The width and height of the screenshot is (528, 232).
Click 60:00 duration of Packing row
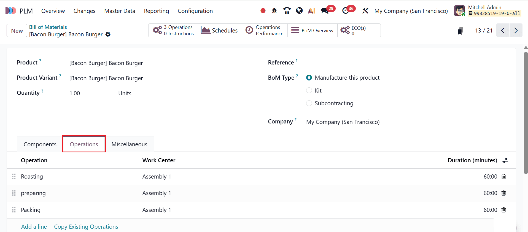pos(490,210)
